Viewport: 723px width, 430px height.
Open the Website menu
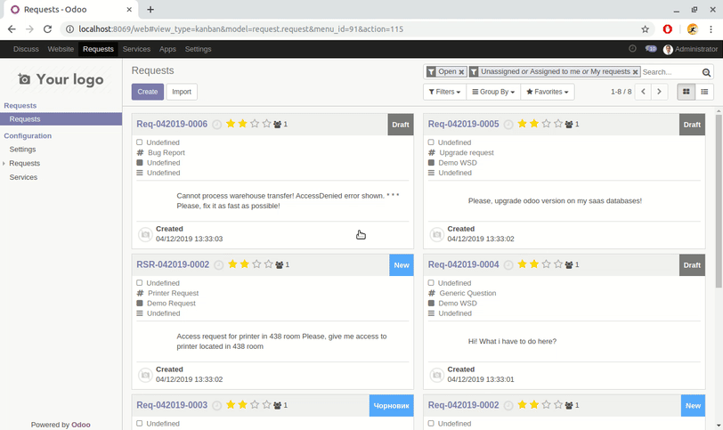(x=61, y=49)
